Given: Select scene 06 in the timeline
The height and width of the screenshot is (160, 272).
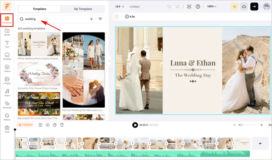Looking at the screenshot, I should pyautogui.click(x=90, y=143).
